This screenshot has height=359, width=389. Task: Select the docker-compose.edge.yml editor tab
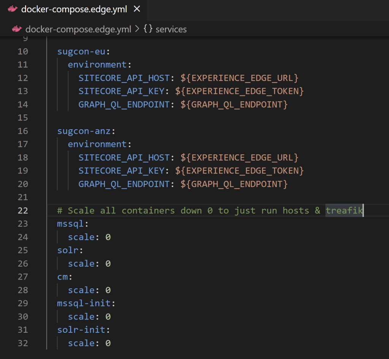pyautogui.click(x=74, y=9)
